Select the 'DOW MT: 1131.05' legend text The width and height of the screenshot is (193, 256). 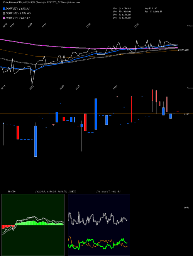pyautogui.click(x=18, y=13)
